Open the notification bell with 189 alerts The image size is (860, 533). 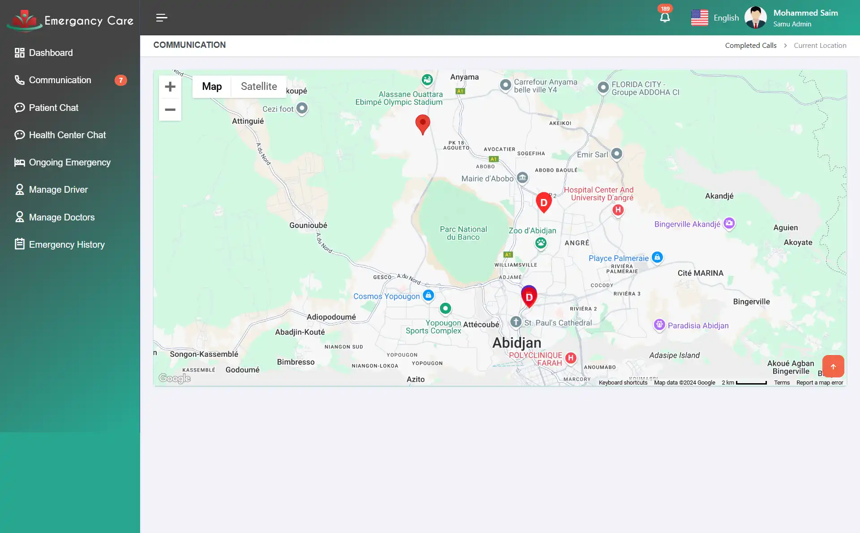click(664, 17)
